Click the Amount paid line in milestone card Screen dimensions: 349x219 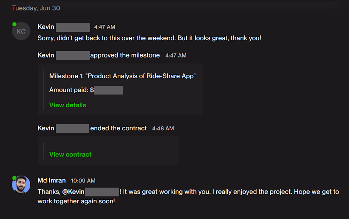click(86, 90)
